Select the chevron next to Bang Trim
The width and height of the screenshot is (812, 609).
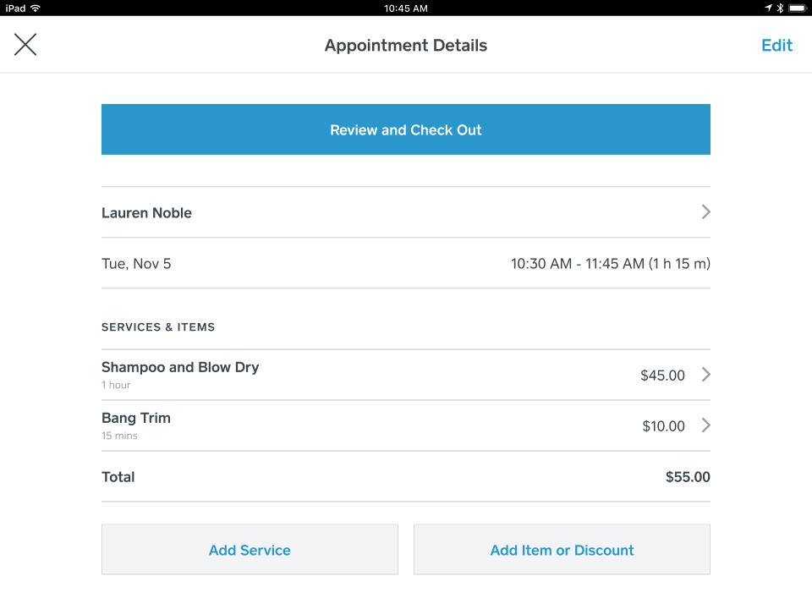705,425
